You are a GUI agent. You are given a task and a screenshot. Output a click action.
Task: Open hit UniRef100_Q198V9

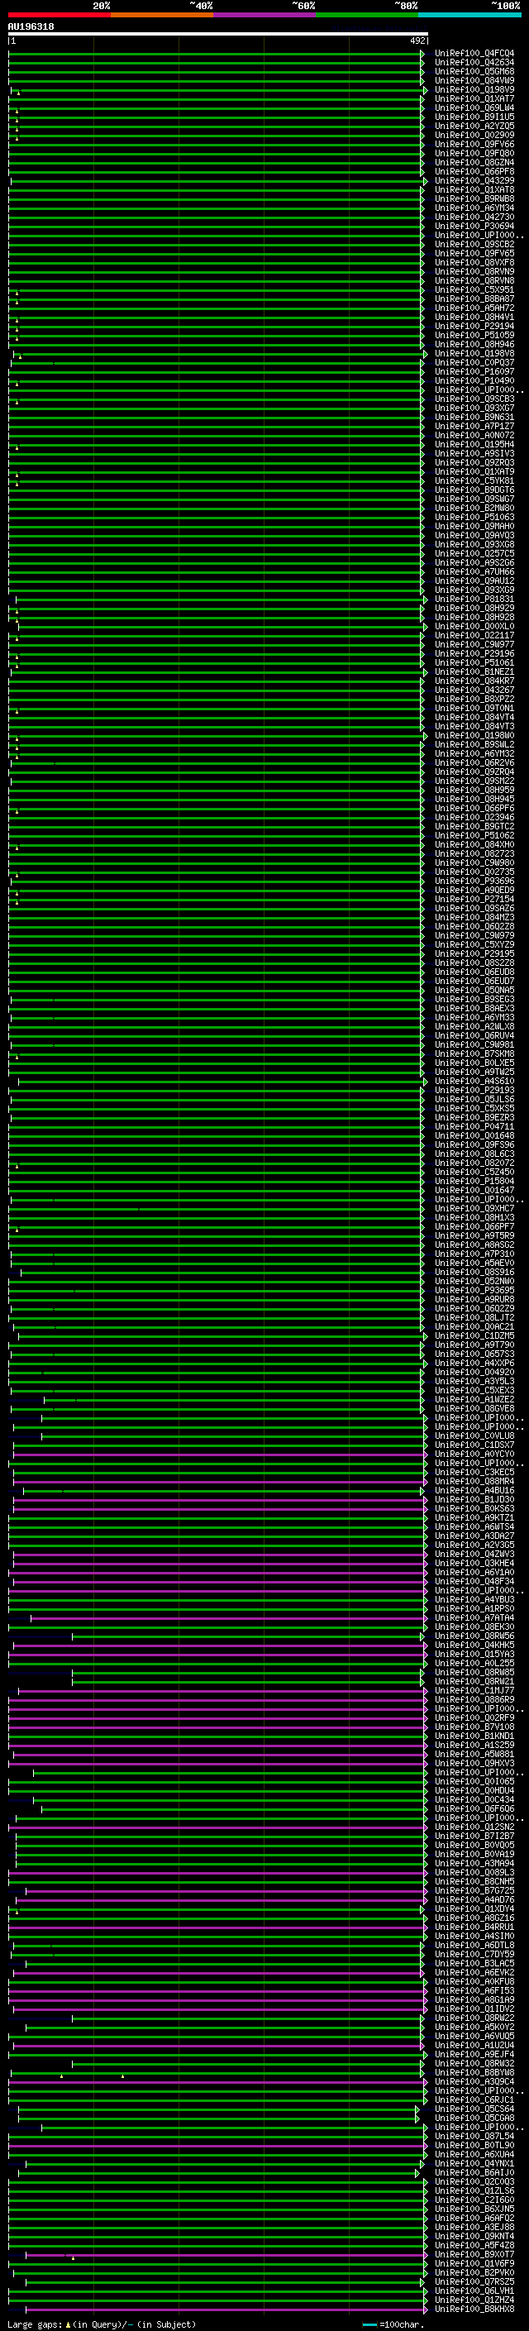tap(474, 89)
